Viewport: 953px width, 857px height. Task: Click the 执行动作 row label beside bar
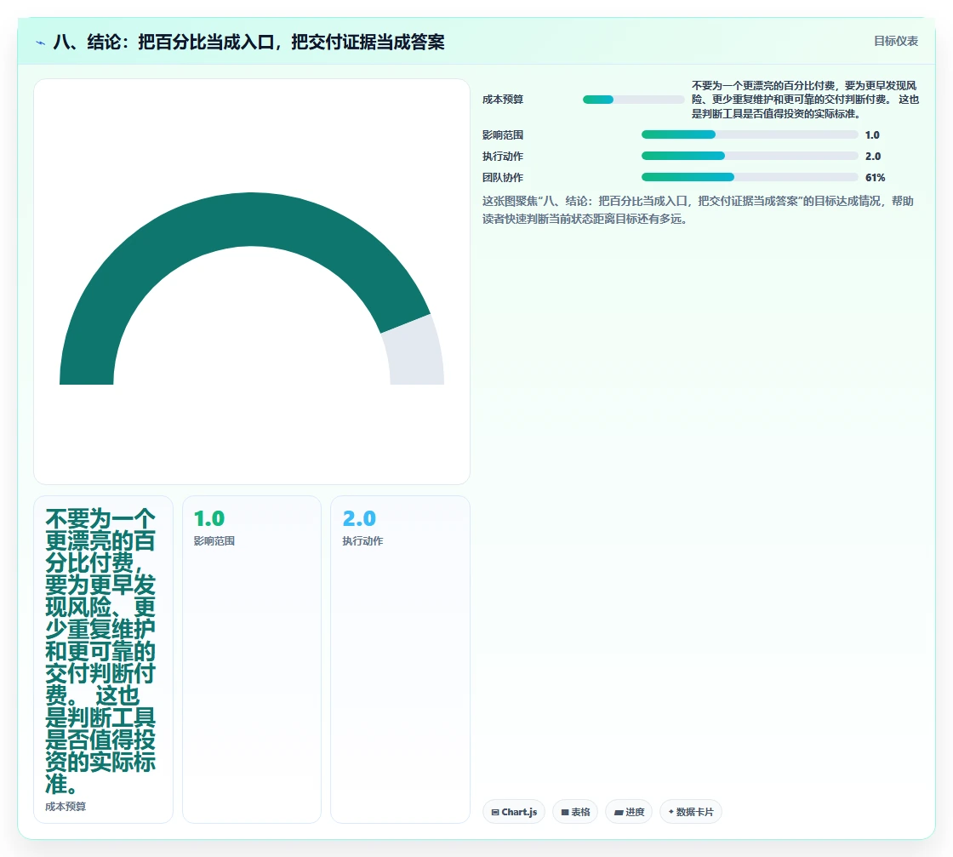pos(503,157)
